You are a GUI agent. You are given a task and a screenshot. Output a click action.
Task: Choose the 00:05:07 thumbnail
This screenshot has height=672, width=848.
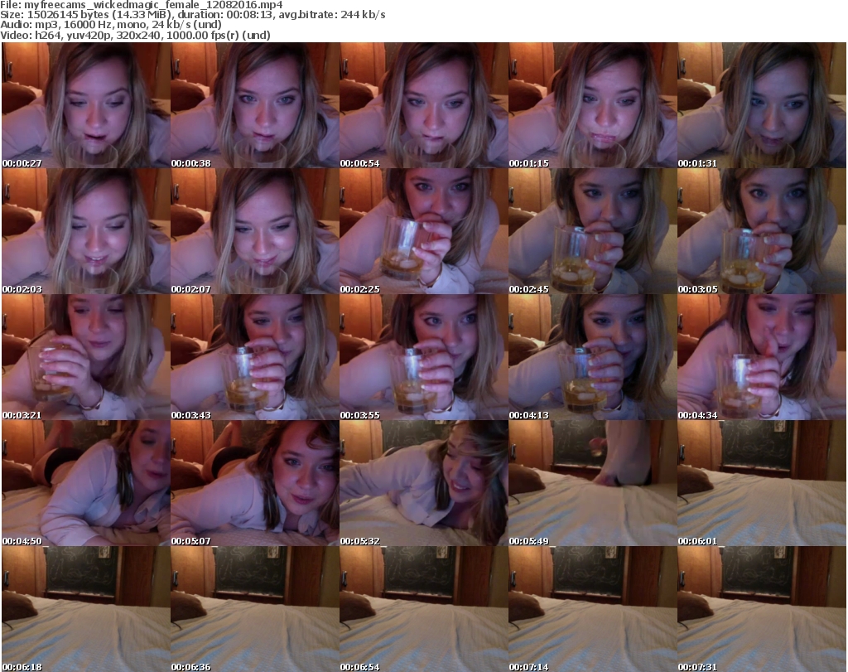coord(255,483)
